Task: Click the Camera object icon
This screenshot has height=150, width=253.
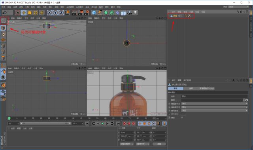Action: (129, 13)
